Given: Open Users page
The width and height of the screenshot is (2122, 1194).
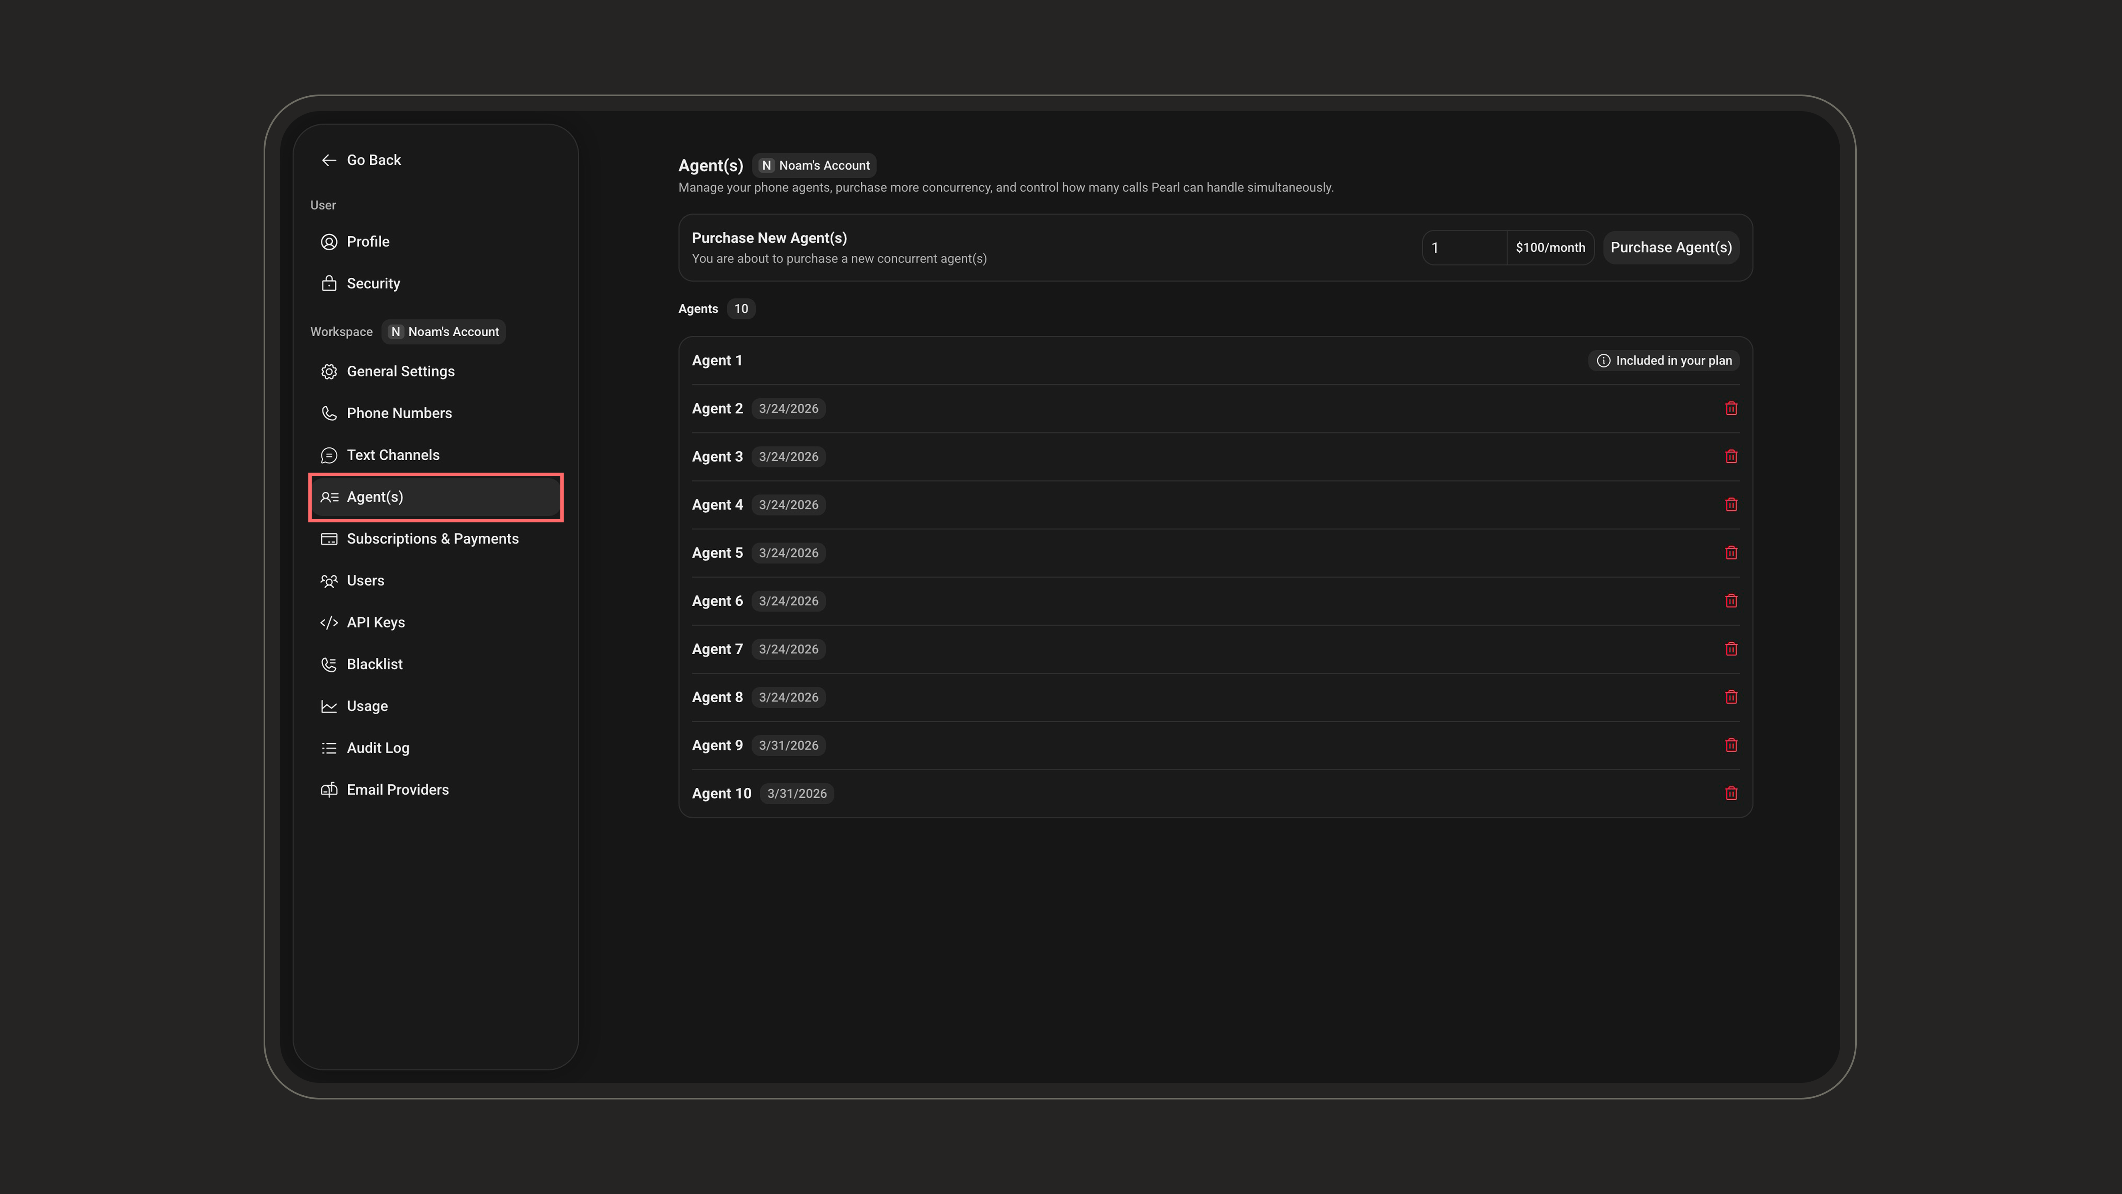Looking at the screenshot, I should click(x=435, y=581).
